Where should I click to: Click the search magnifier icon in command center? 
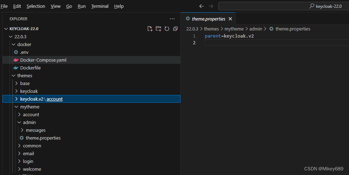tap(312, 6)
